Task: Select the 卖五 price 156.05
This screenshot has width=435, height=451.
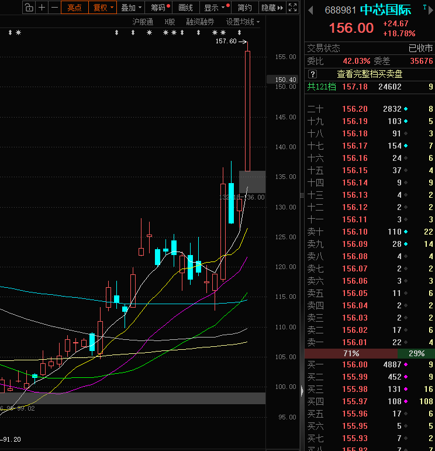Action: point(355,294)
